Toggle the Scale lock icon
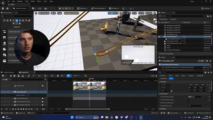 [x=172, y=91]
